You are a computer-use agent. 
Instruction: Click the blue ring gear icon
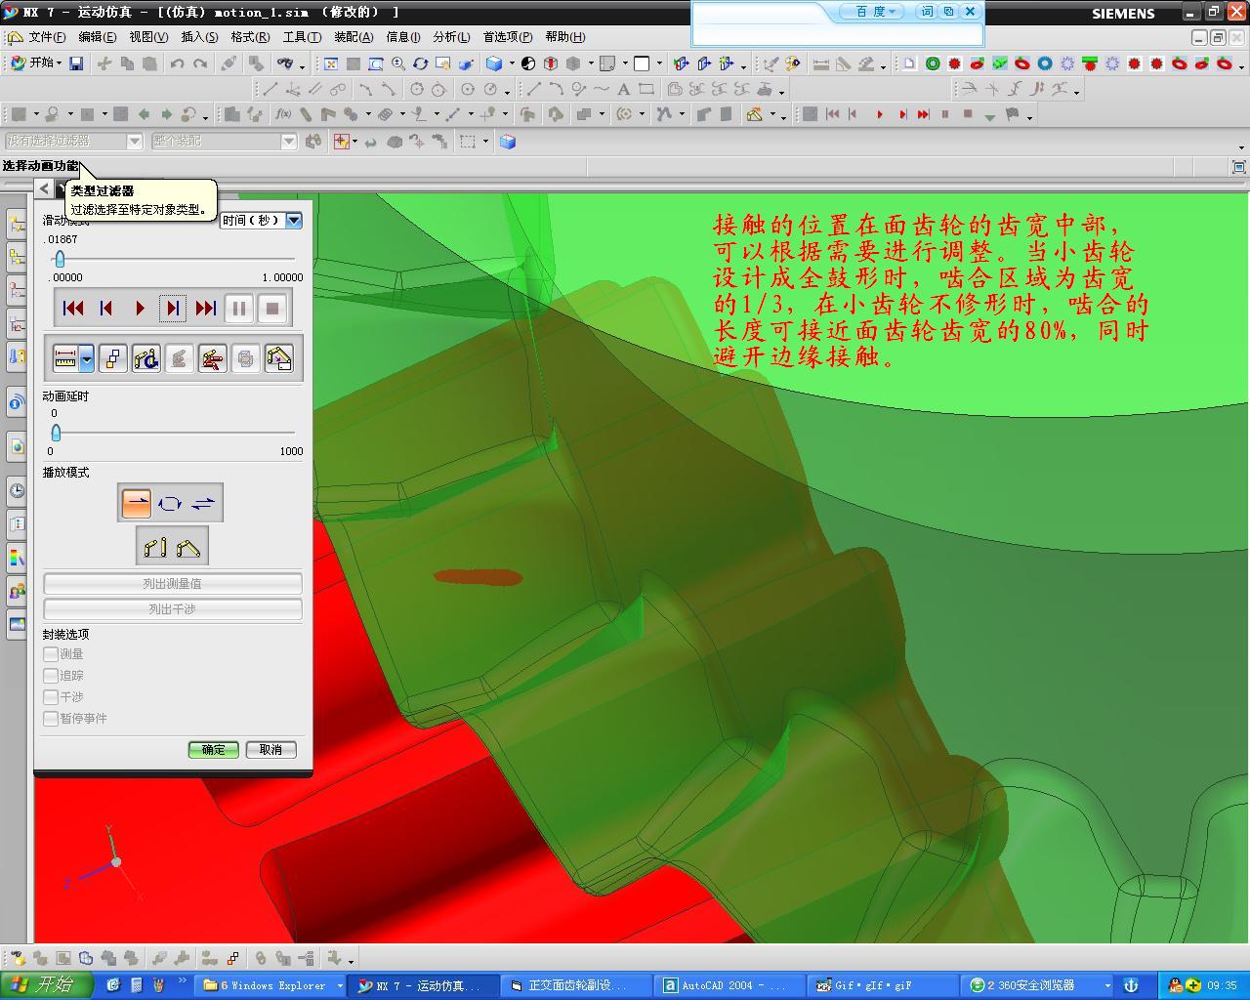(1045, 63)
